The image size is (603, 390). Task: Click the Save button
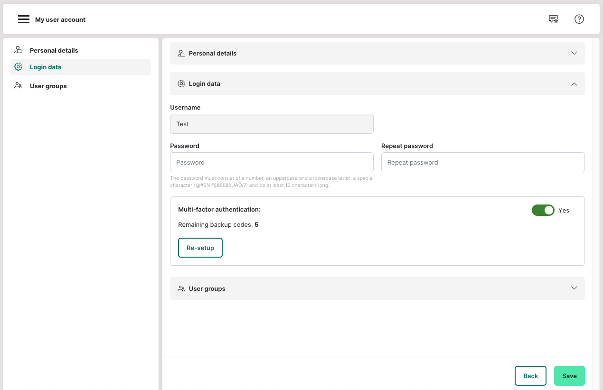pyautogui.click(x=569, y=376)
